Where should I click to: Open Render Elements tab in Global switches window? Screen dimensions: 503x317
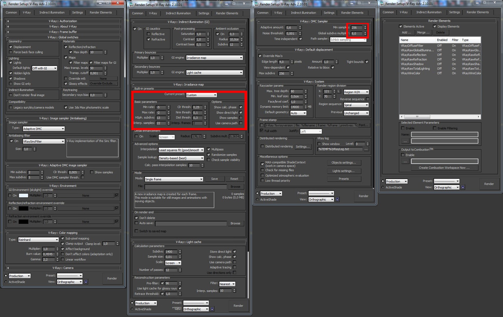(101, 13)
